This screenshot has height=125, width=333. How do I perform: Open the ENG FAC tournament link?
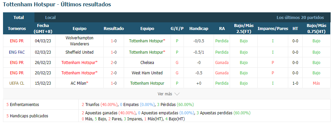(17, 52)
